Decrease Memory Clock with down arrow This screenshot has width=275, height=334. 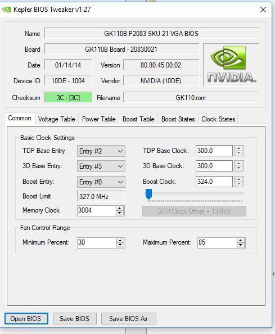point(120,213)
